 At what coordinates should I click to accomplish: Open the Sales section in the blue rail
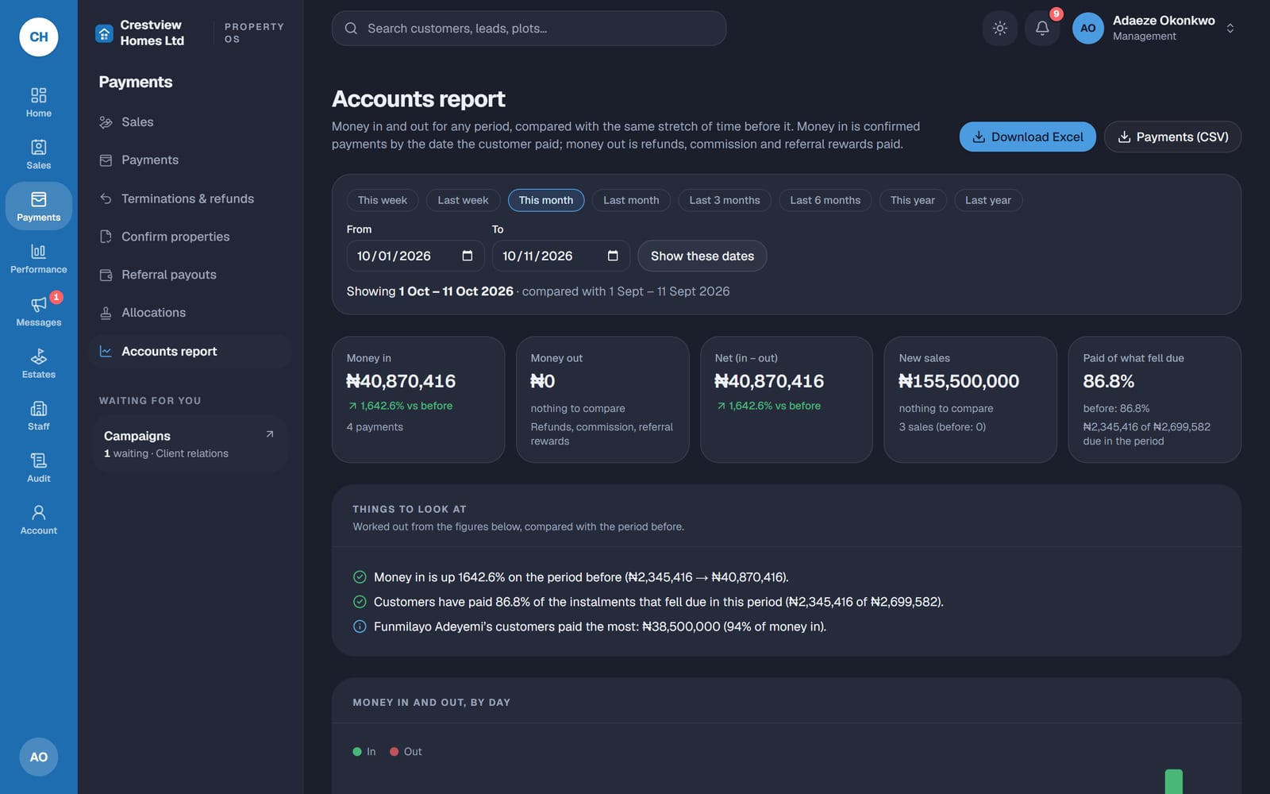(38, 155)
